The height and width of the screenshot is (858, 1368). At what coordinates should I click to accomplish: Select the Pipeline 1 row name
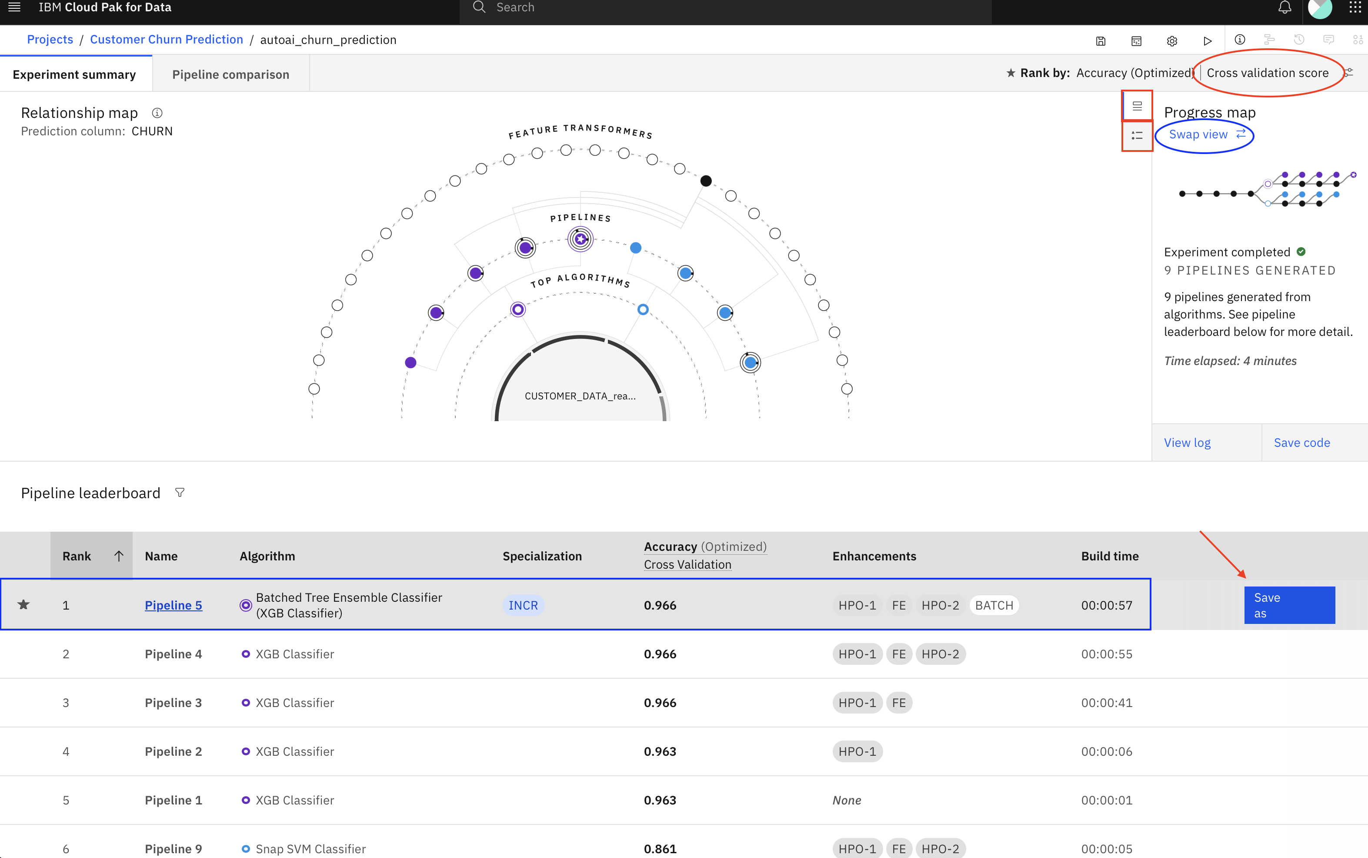(x=173, y=800)
